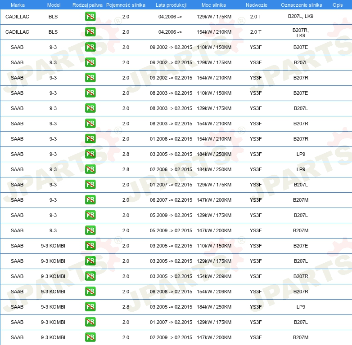This screenshot has width=352, height=345.
Task: Sort by the Lata produkcji column header
Action: [x=171, y=4]
